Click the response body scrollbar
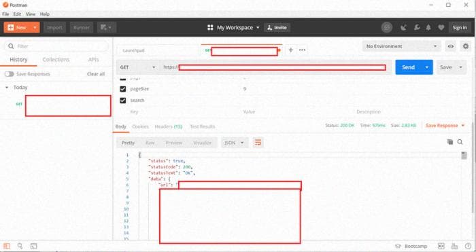The image size is (476, 252). pyautogui.click(x=464, y=156)
